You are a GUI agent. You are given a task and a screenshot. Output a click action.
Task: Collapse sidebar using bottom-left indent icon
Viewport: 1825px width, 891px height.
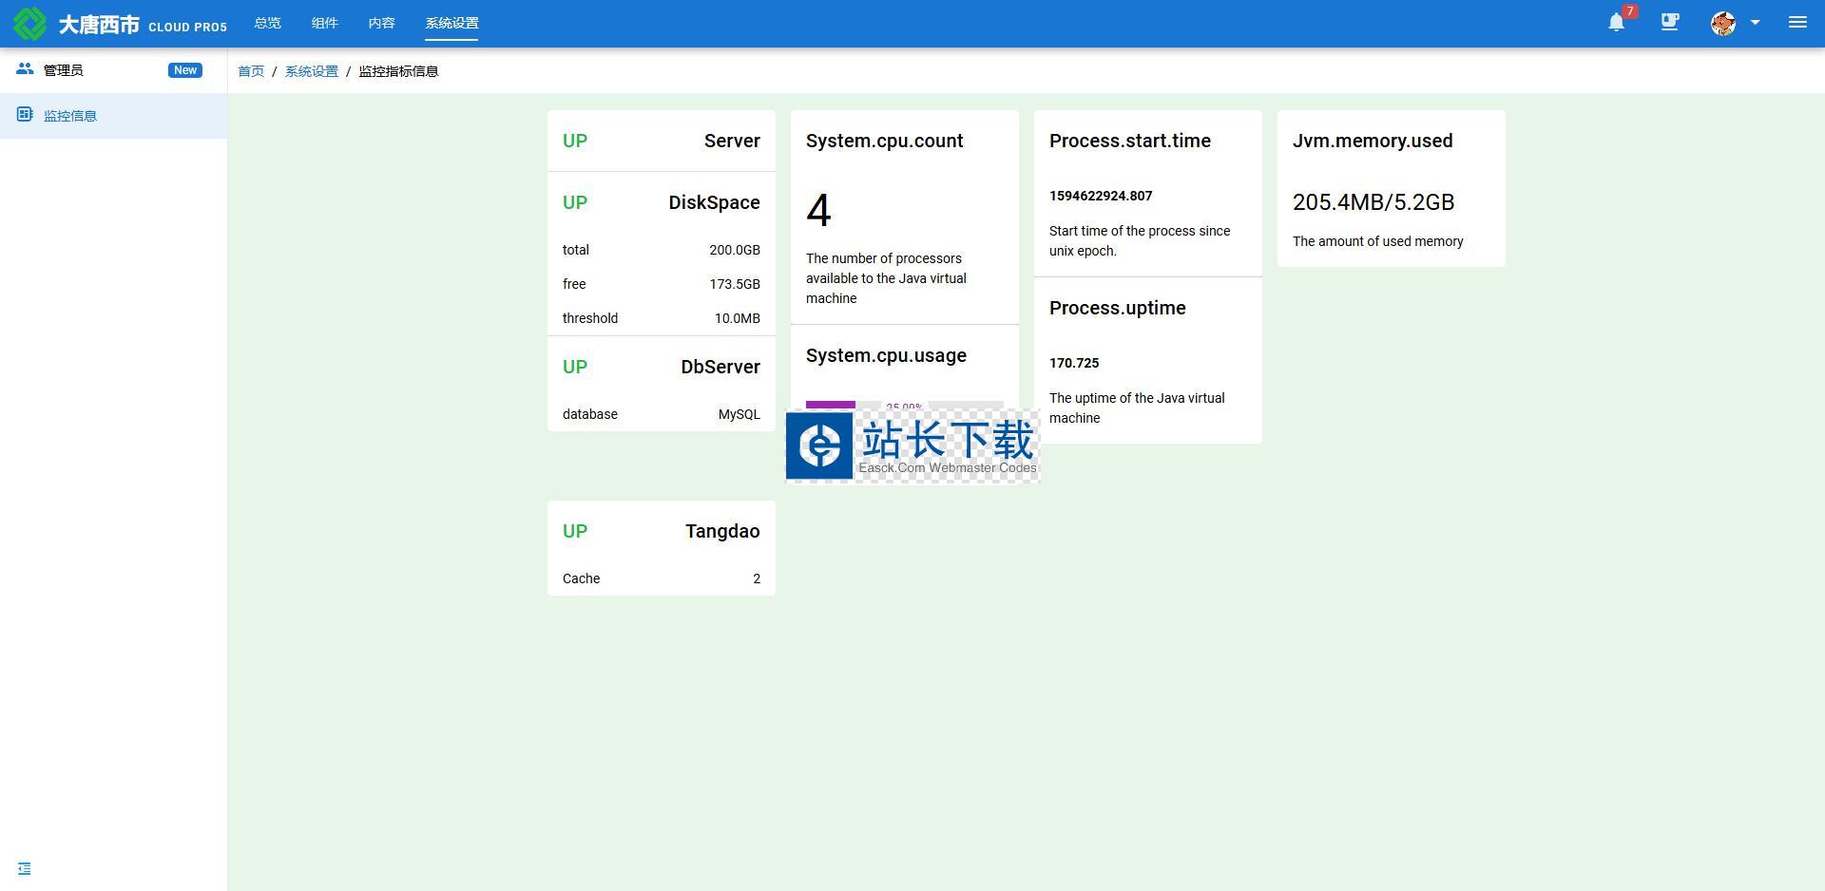click(25, 868)
